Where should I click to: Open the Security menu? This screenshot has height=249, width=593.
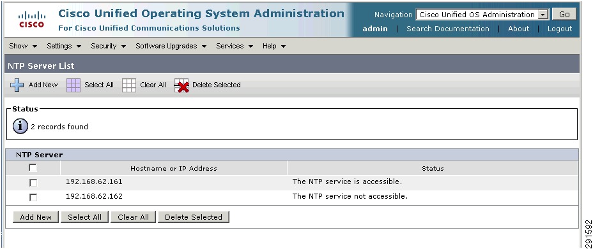tap(108, 46)
